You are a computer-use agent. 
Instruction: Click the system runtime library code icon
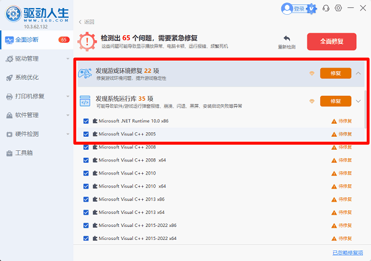pos(85,101)
